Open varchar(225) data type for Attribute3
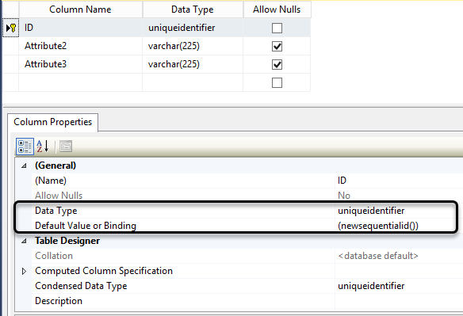 pyautogui.click(x=193, y=64)
